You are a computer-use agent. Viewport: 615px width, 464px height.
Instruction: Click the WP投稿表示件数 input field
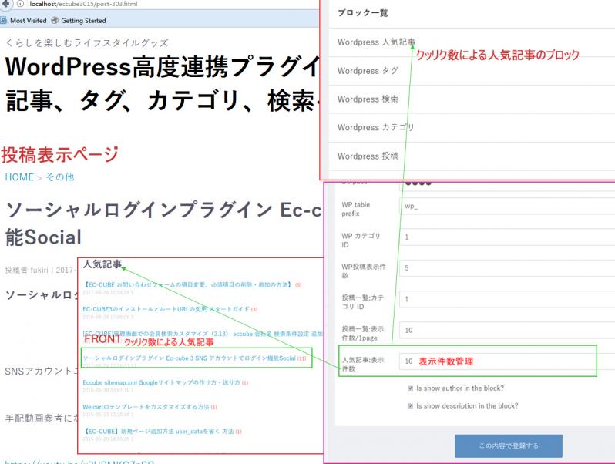click(x=507, y=268)
